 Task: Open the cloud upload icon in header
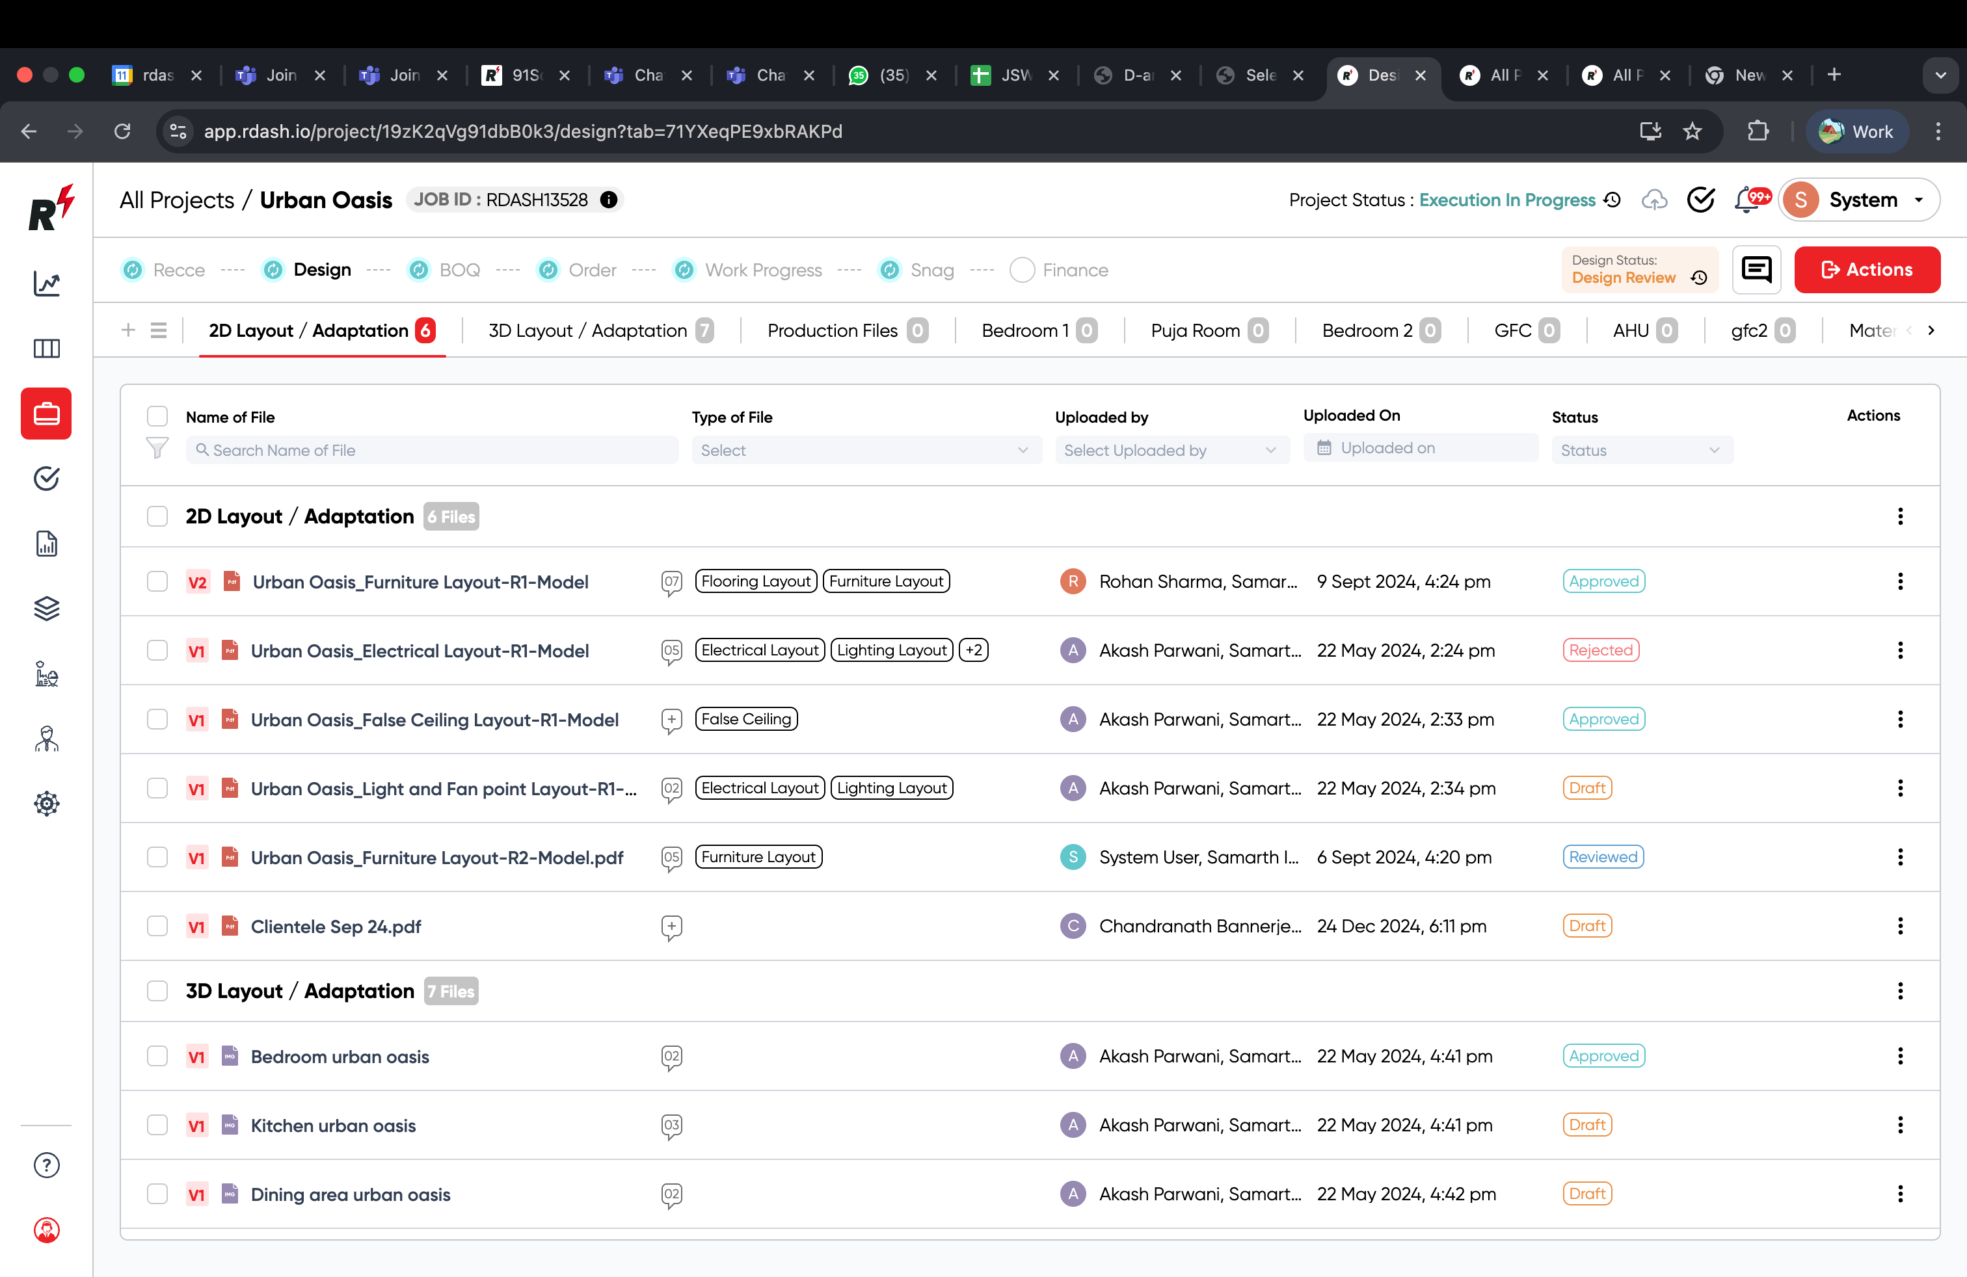click(x=1655, y=199)
